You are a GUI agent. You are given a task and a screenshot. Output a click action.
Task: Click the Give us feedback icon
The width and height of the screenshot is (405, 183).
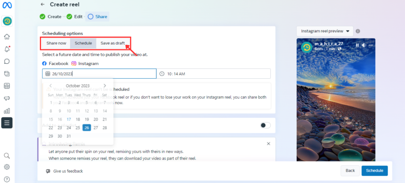pyautogui.click(x=48, y=171)
